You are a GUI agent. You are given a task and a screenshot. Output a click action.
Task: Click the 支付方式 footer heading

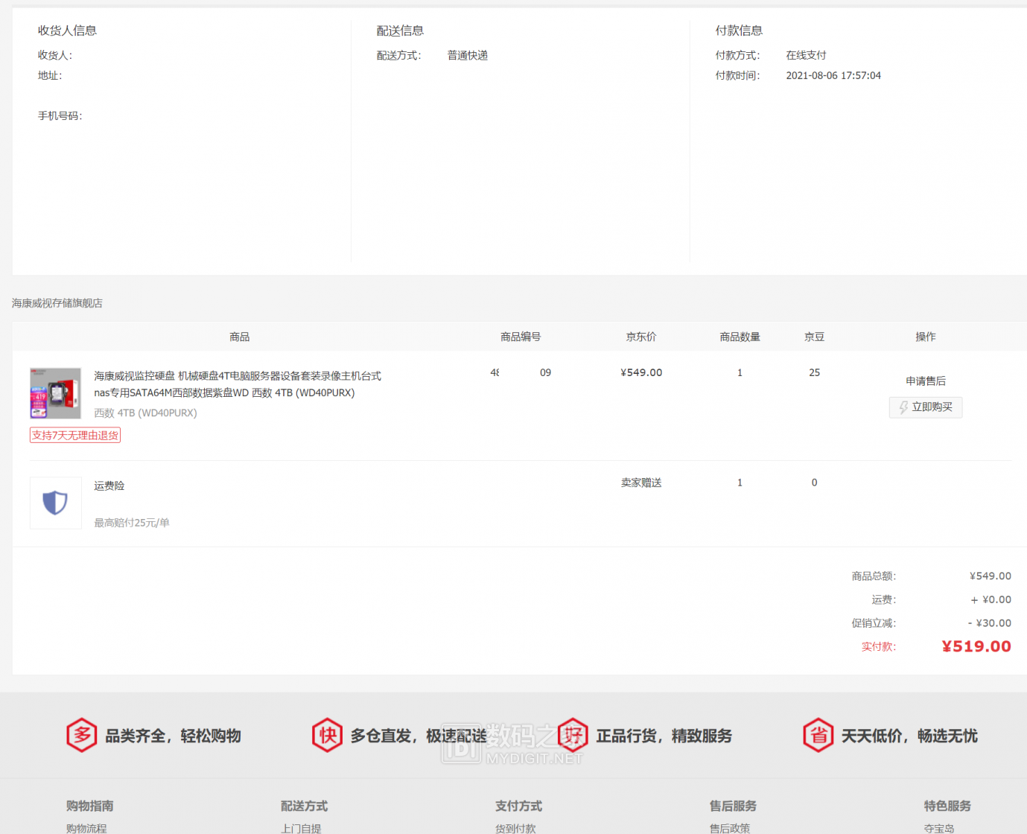tap(519, 806)
